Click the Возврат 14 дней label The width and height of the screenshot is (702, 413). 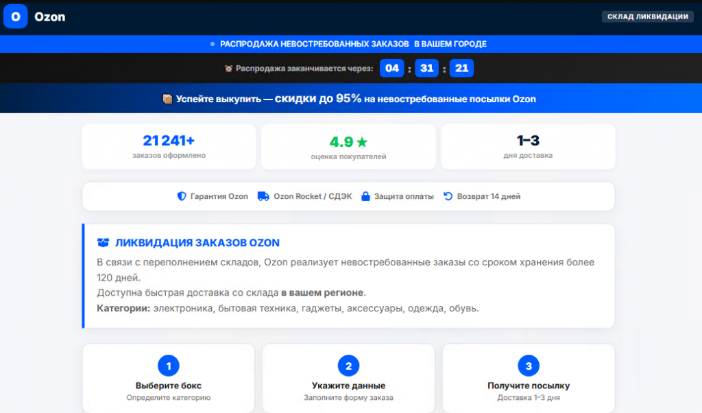tap(488, 196)
